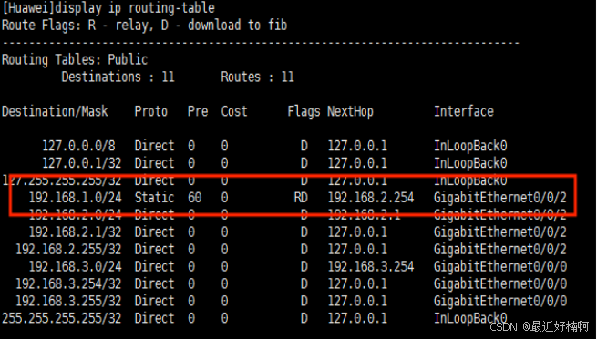Click the 'NextHop' column header
This screenshot has width=597, height=340.
(350, 112)
